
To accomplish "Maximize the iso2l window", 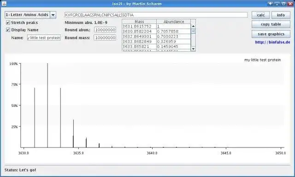I will coord(283,4).
